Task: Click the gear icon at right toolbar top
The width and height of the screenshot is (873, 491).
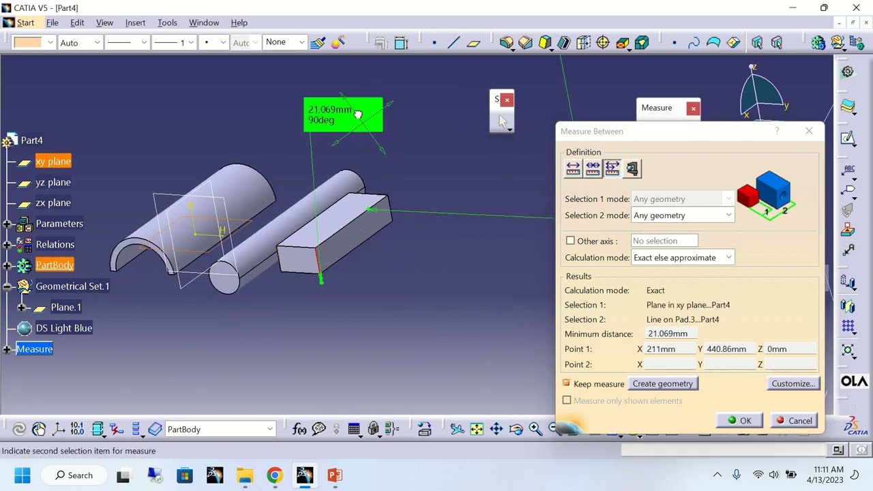Action: (848, 72)
